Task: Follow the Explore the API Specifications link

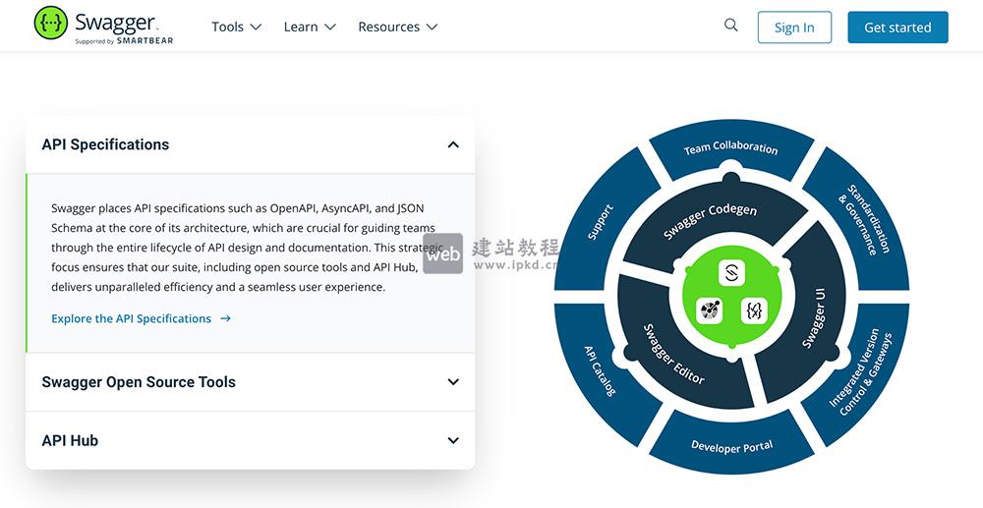Action: pos(132,318)
